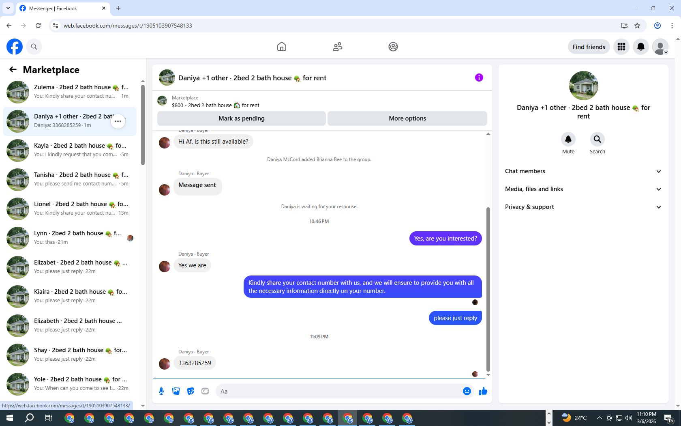This screenshot has width=681, height=426.
Task: Choose a GIF with the GIF icon
Action: tap(205, 391)
